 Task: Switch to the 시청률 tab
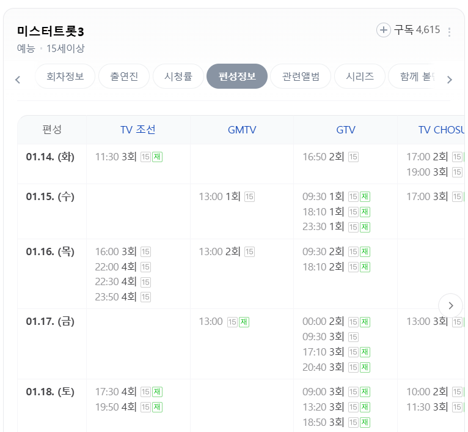click(178, 76)
